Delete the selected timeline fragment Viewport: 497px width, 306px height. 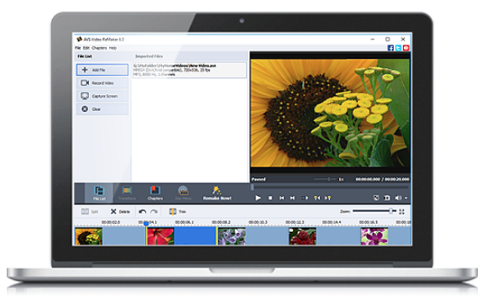pos(120,211)
